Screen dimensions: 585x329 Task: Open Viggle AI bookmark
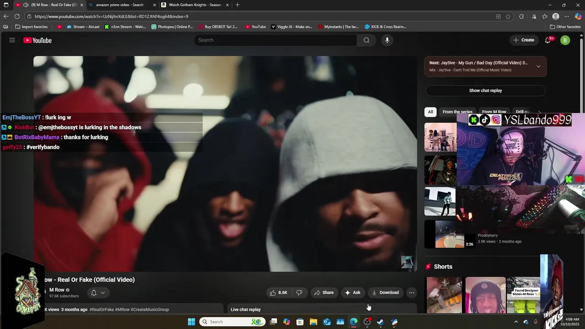coord(292,27)
